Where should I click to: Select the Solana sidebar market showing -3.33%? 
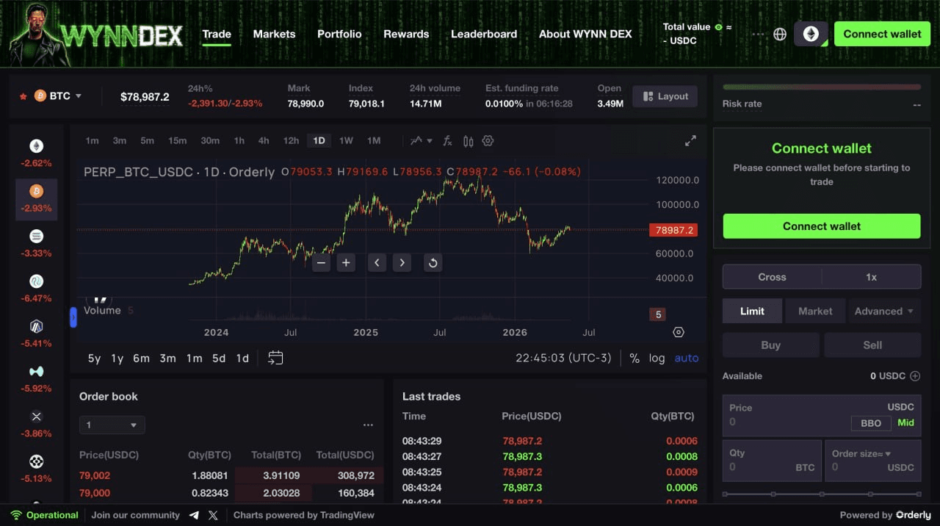(x=36, y=244)
